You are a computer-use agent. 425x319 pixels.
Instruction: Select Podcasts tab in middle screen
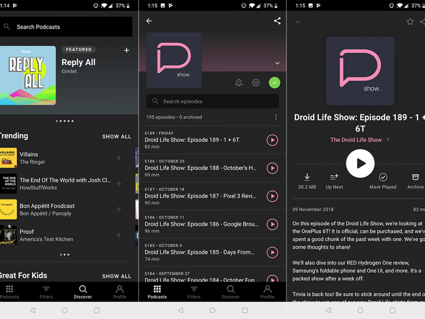157,292
